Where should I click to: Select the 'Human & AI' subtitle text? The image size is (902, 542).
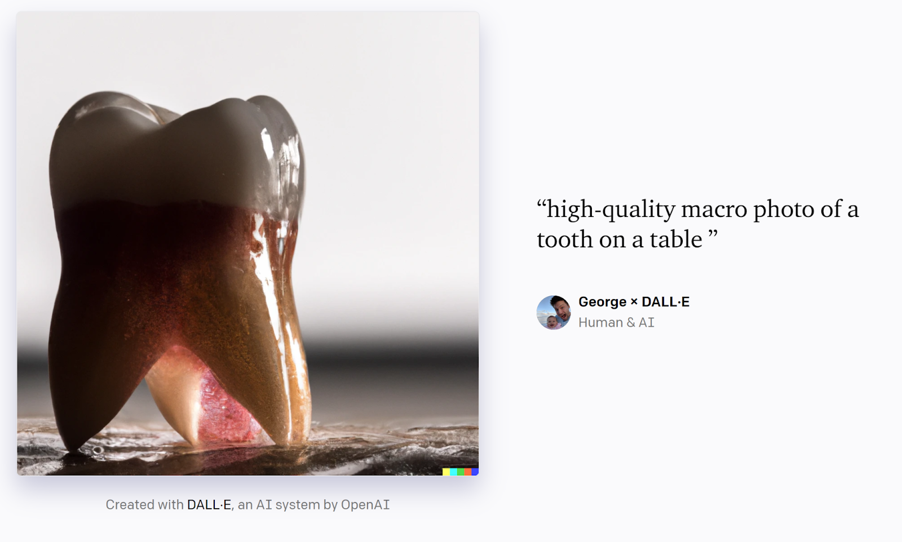(x=616, y=322)
